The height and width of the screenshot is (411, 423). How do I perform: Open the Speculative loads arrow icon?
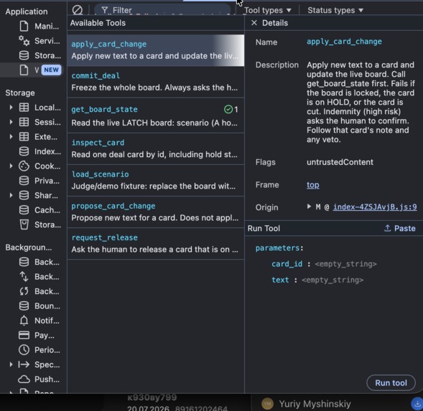24,364
